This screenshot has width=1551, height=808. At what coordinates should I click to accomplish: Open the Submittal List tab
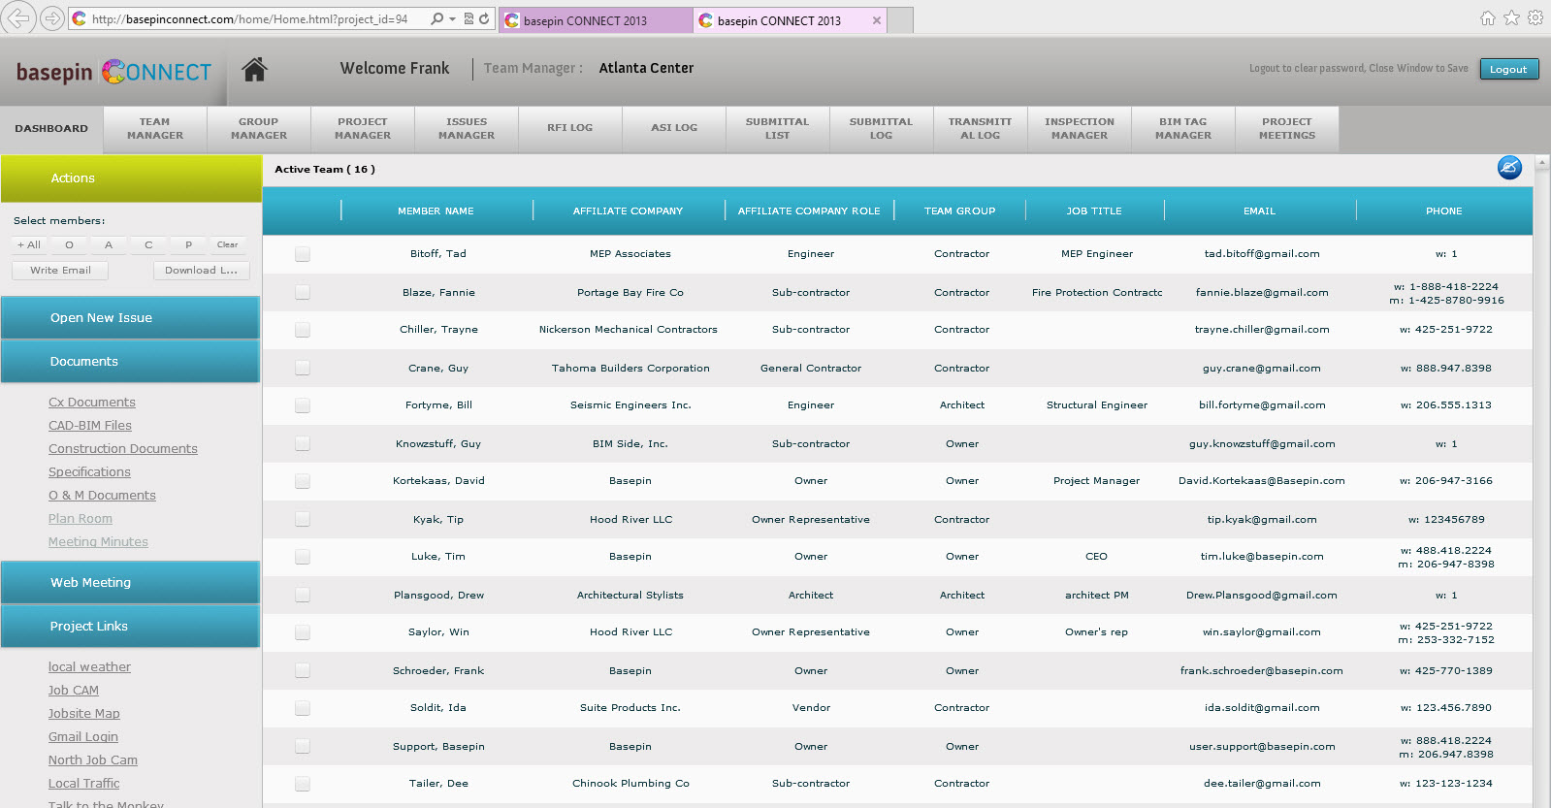(x=778, y=129)
